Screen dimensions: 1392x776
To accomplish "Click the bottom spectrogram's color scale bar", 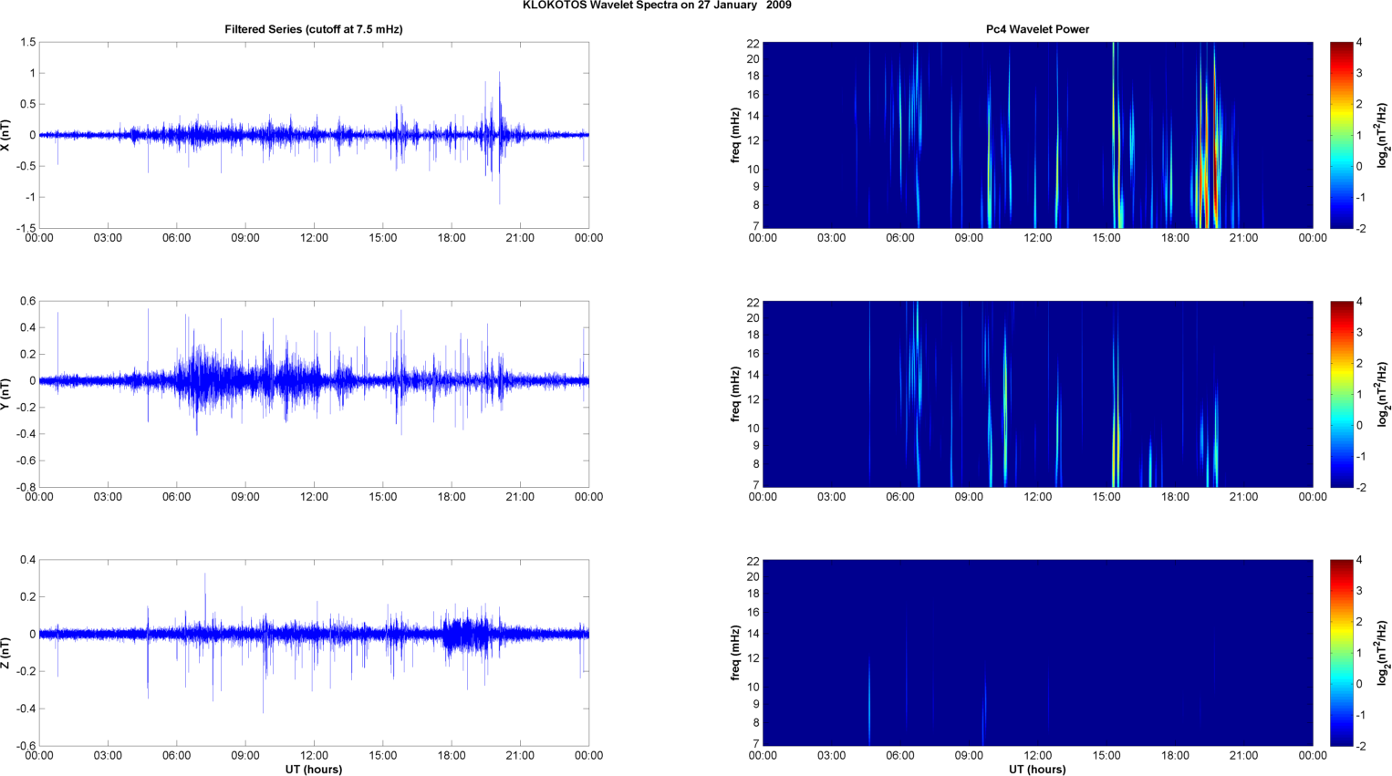I will [x=1342, y=653].
